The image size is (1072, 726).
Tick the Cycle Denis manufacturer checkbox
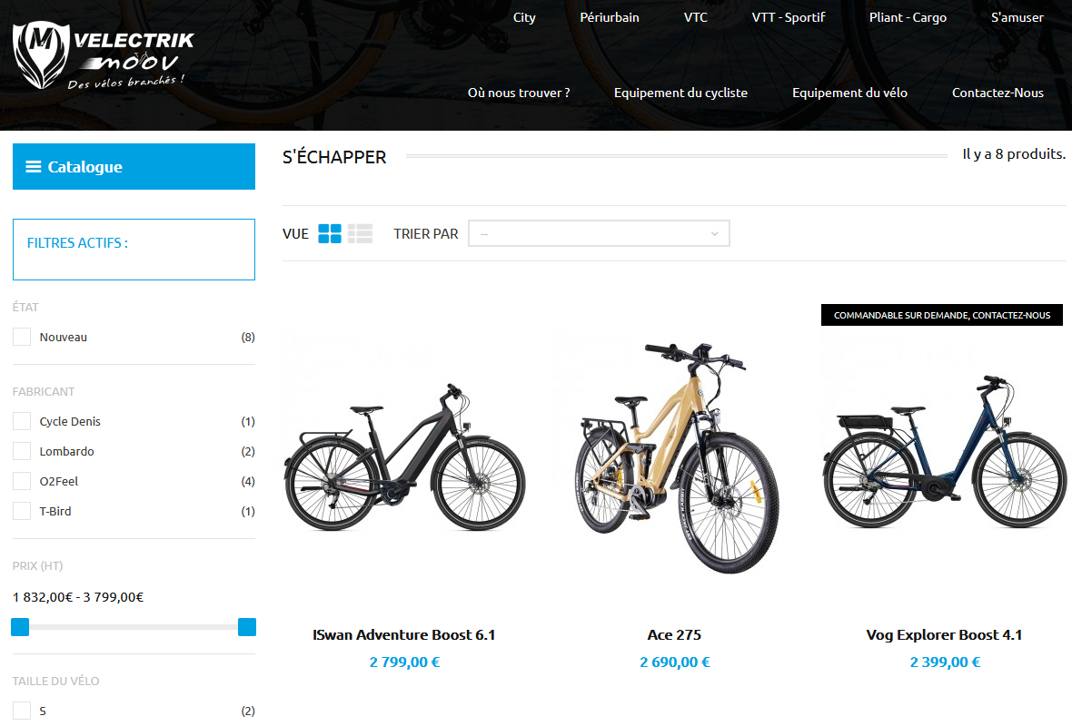tap(22, 421)
